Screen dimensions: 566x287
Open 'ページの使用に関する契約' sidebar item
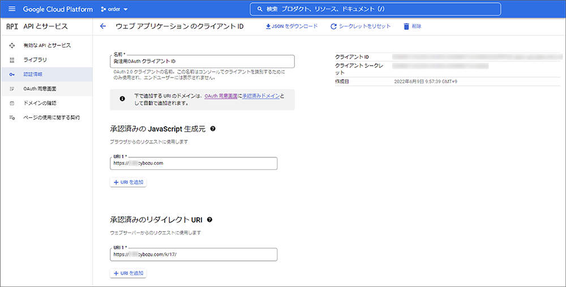point(46,118)
